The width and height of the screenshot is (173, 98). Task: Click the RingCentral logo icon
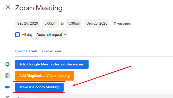[7, 76]
